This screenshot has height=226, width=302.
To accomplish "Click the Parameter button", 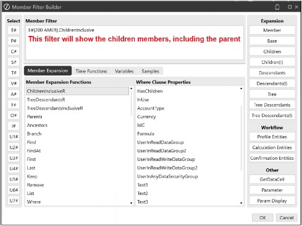I will 272,190.
